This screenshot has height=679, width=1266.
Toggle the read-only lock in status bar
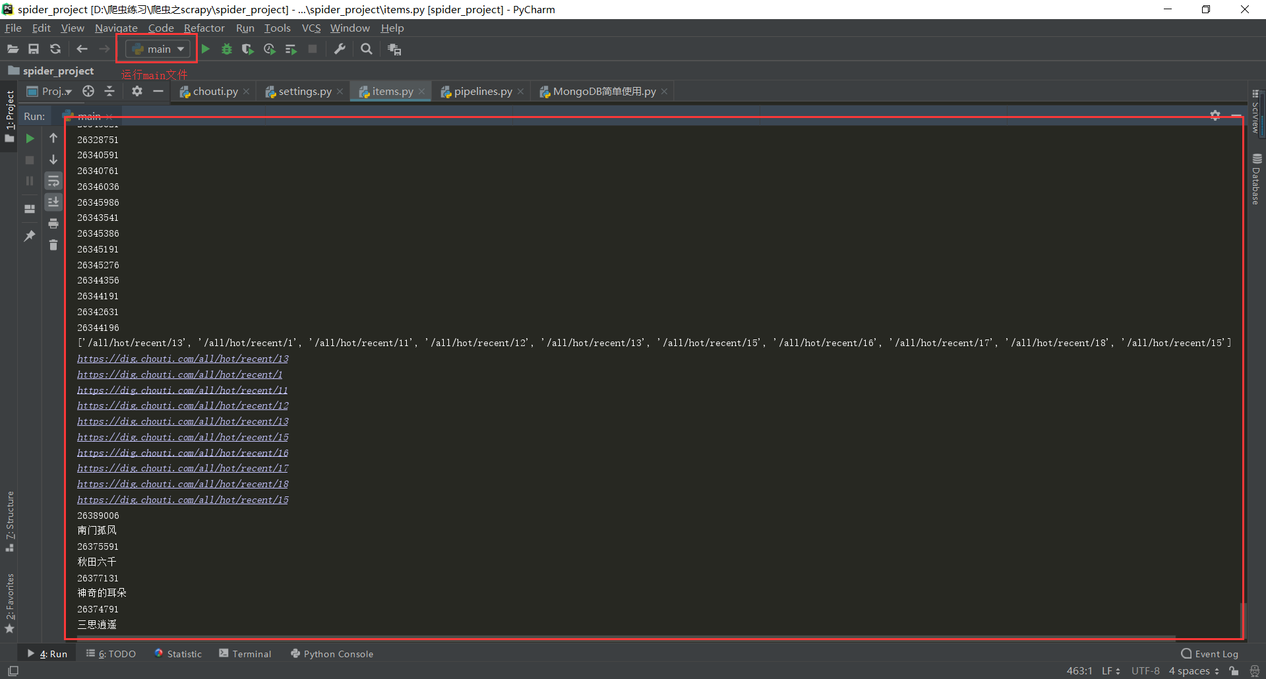[1234, 671]
